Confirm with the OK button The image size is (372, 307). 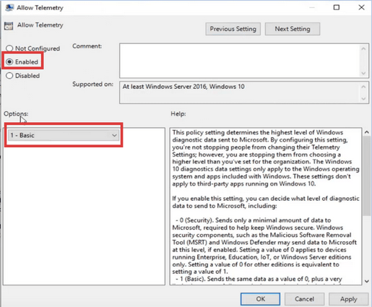(260, 299)
